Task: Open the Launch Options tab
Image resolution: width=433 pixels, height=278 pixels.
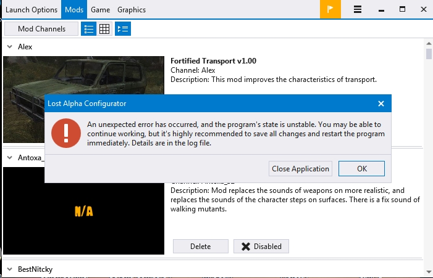Action: [32, 10]
